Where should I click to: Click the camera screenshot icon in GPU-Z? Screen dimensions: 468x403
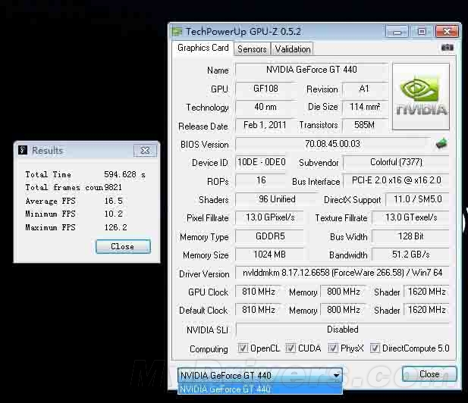(447, 48)
